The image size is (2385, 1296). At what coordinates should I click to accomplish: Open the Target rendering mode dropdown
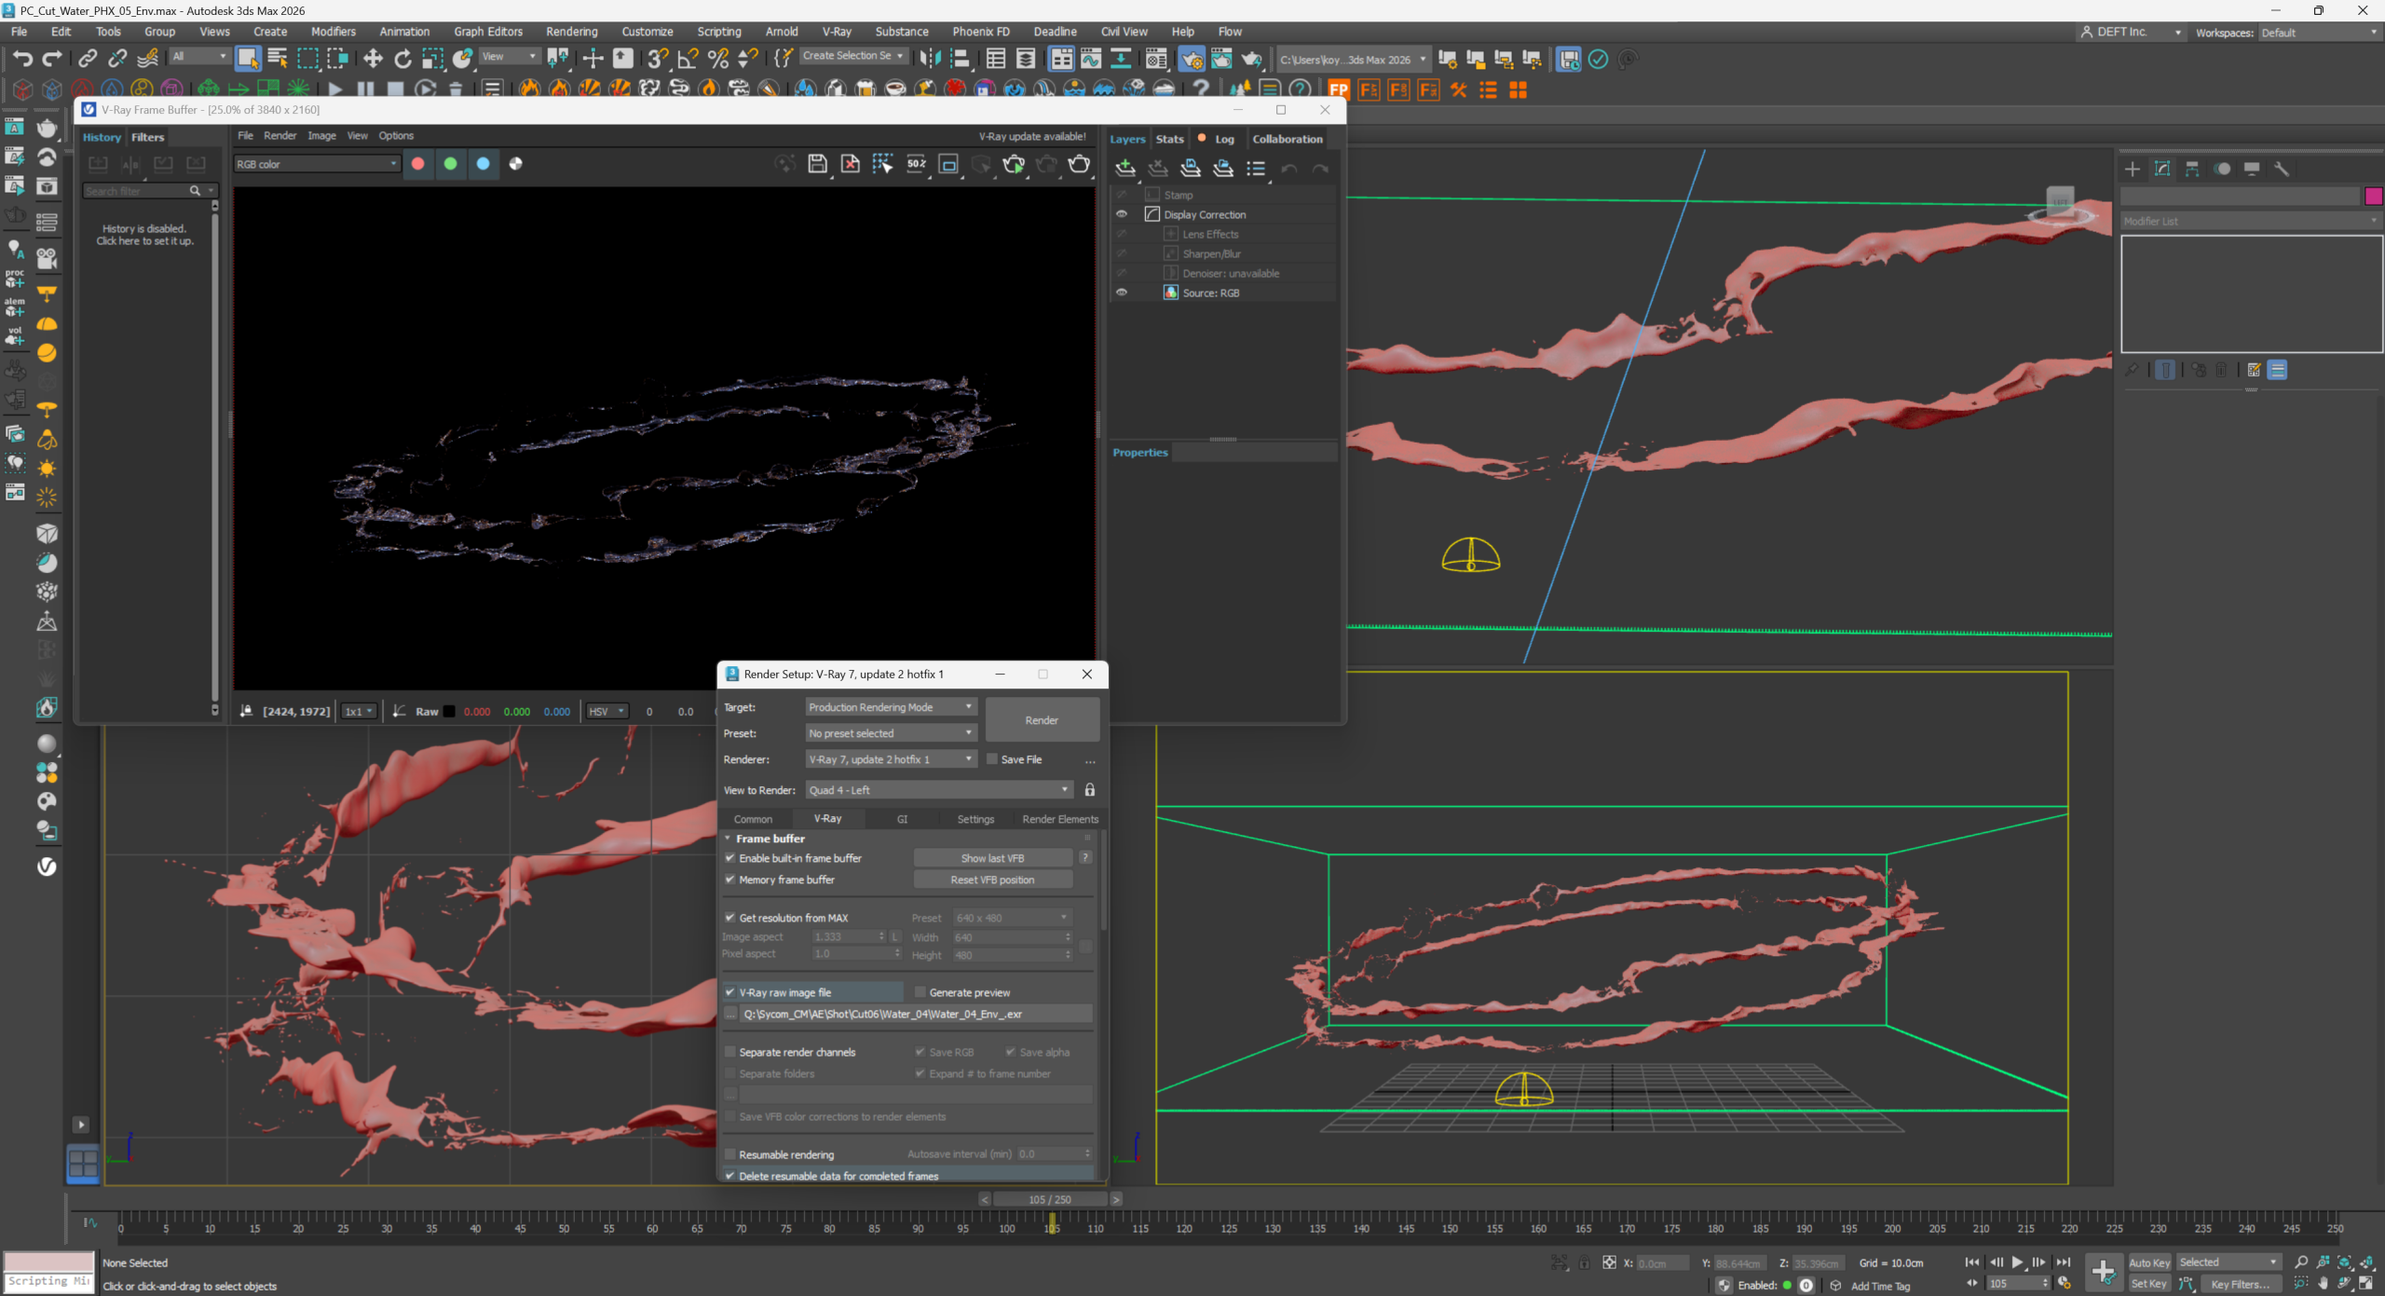[890, 707]
